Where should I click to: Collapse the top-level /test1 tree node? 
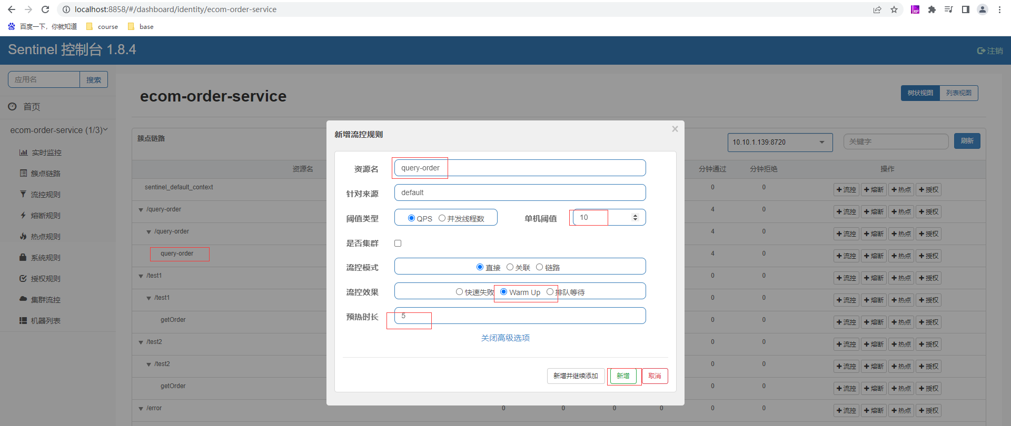tap(141, 276)
